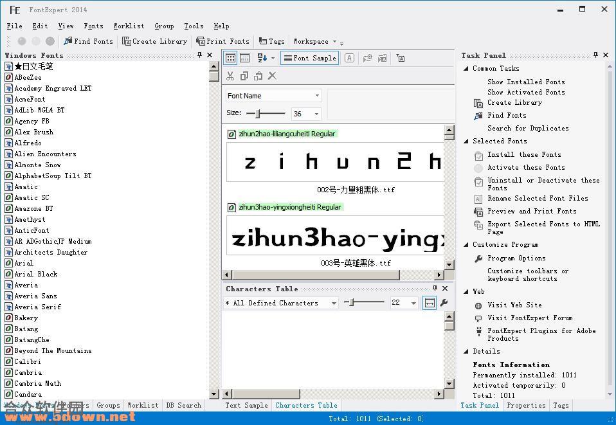This screenshot has height=425, width=616.
Task: Open the Tags toolbar button
Action: pos(271,41)
